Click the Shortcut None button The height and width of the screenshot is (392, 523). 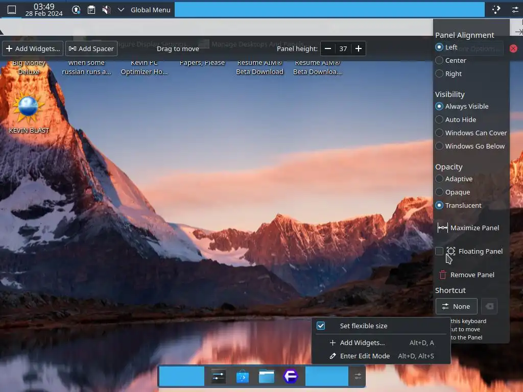coord(456,306)
